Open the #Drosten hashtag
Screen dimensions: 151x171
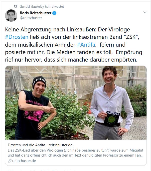(x=17, y=37)
